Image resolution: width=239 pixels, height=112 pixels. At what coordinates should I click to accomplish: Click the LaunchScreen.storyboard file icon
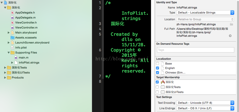click(13, 42)
